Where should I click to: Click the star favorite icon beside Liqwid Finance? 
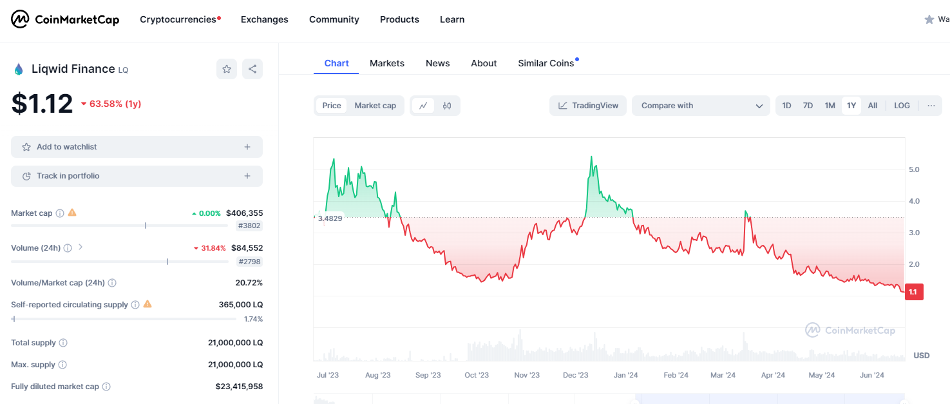point(227,69)
